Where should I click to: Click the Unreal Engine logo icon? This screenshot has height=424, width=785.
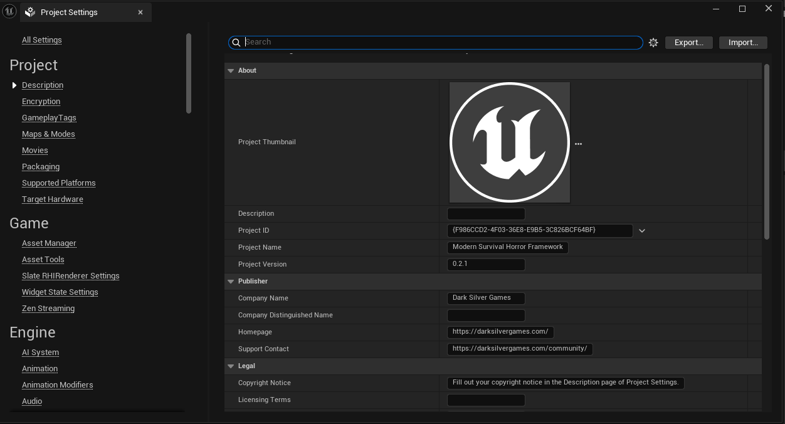pyautogui.click(x=9, y=12)
